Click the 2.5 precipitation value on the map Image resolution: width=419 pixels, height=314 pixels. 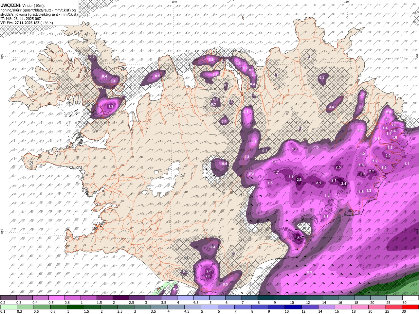338,167
